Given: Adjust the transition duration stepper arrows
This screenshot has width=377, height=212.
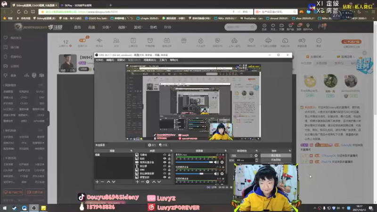Looking at the screenshot, I should pyautogui.click(x=256, y=160).
